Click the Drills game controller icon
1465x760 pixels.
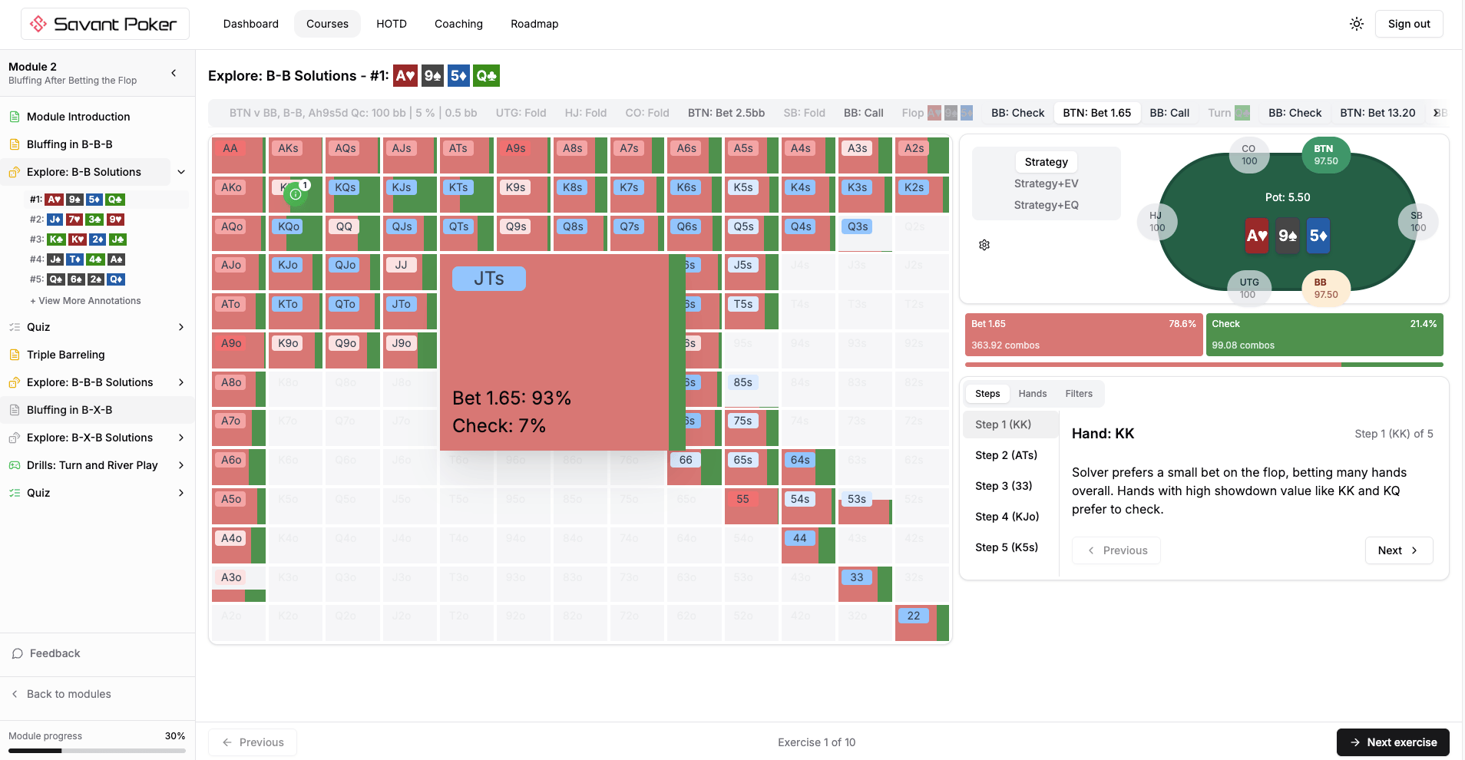[15, 465]
